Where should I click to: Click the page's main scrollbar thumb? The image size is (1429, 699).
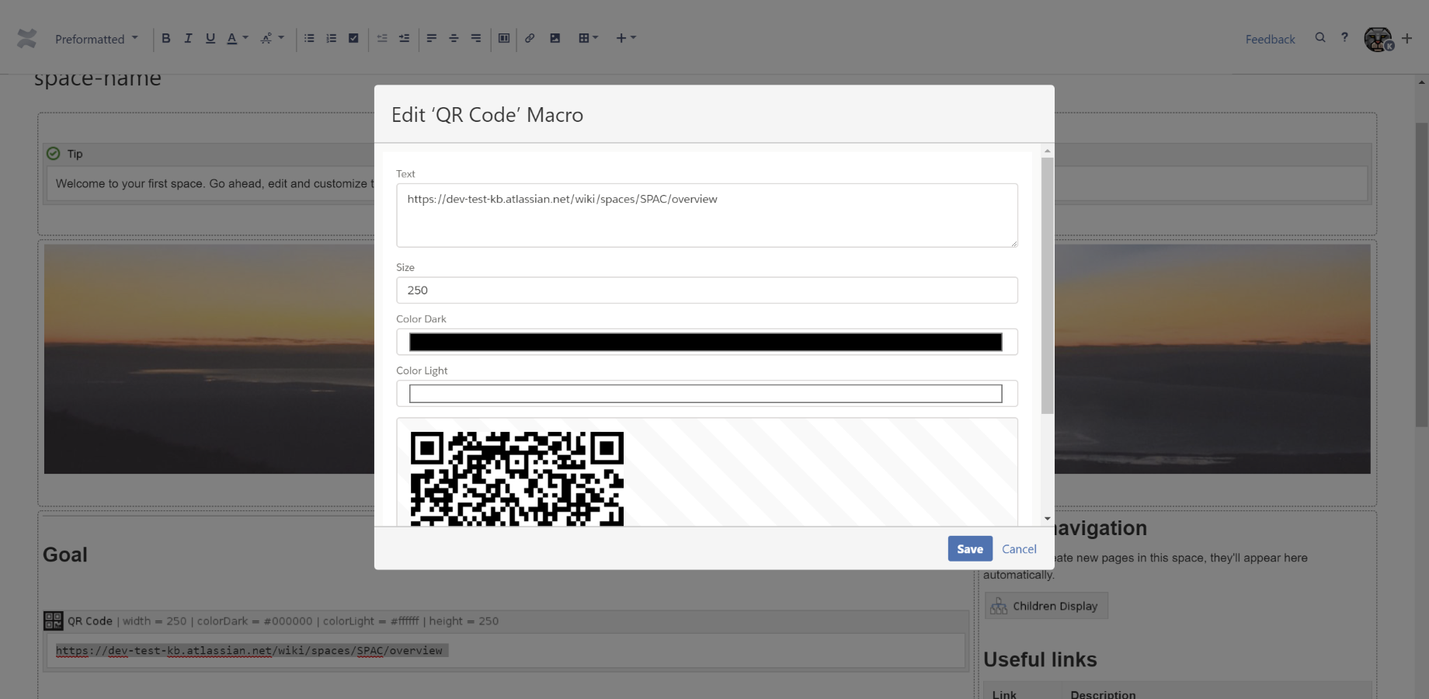click(1422, 274)
